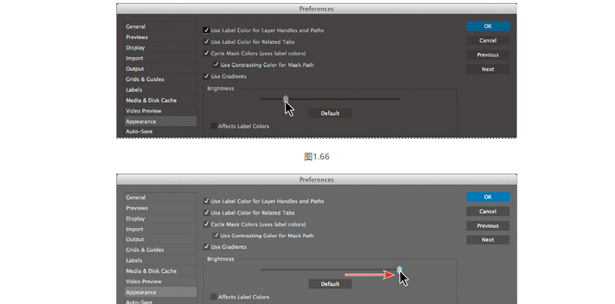615x304 pixels.
Task: Enable Affects Label Colors in darker dialog
Action: (213, 126)
